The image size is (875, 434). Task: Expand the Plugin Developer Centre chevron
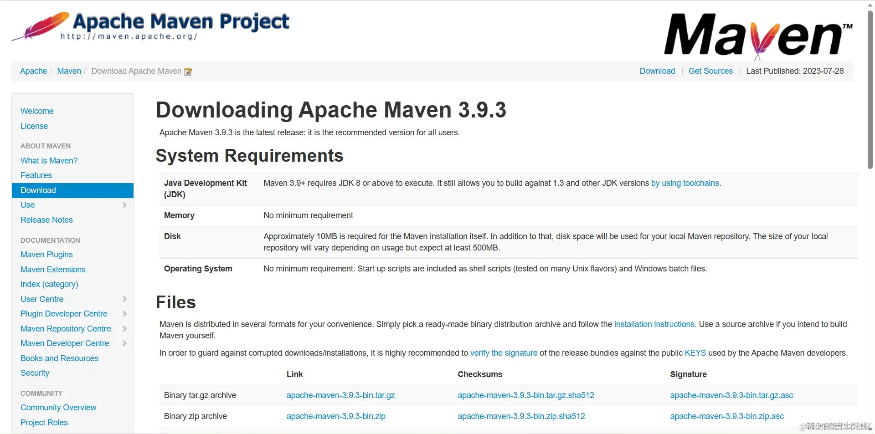pos(124,314)
